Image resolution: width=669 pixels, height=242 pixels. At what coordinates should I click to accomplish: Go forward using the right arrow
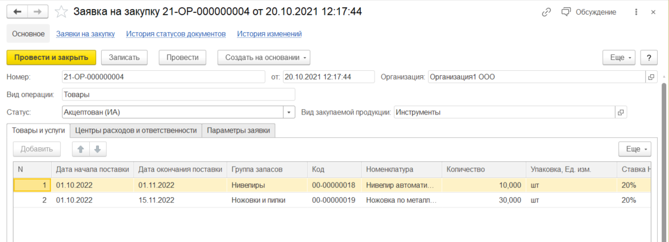(38, 12)
